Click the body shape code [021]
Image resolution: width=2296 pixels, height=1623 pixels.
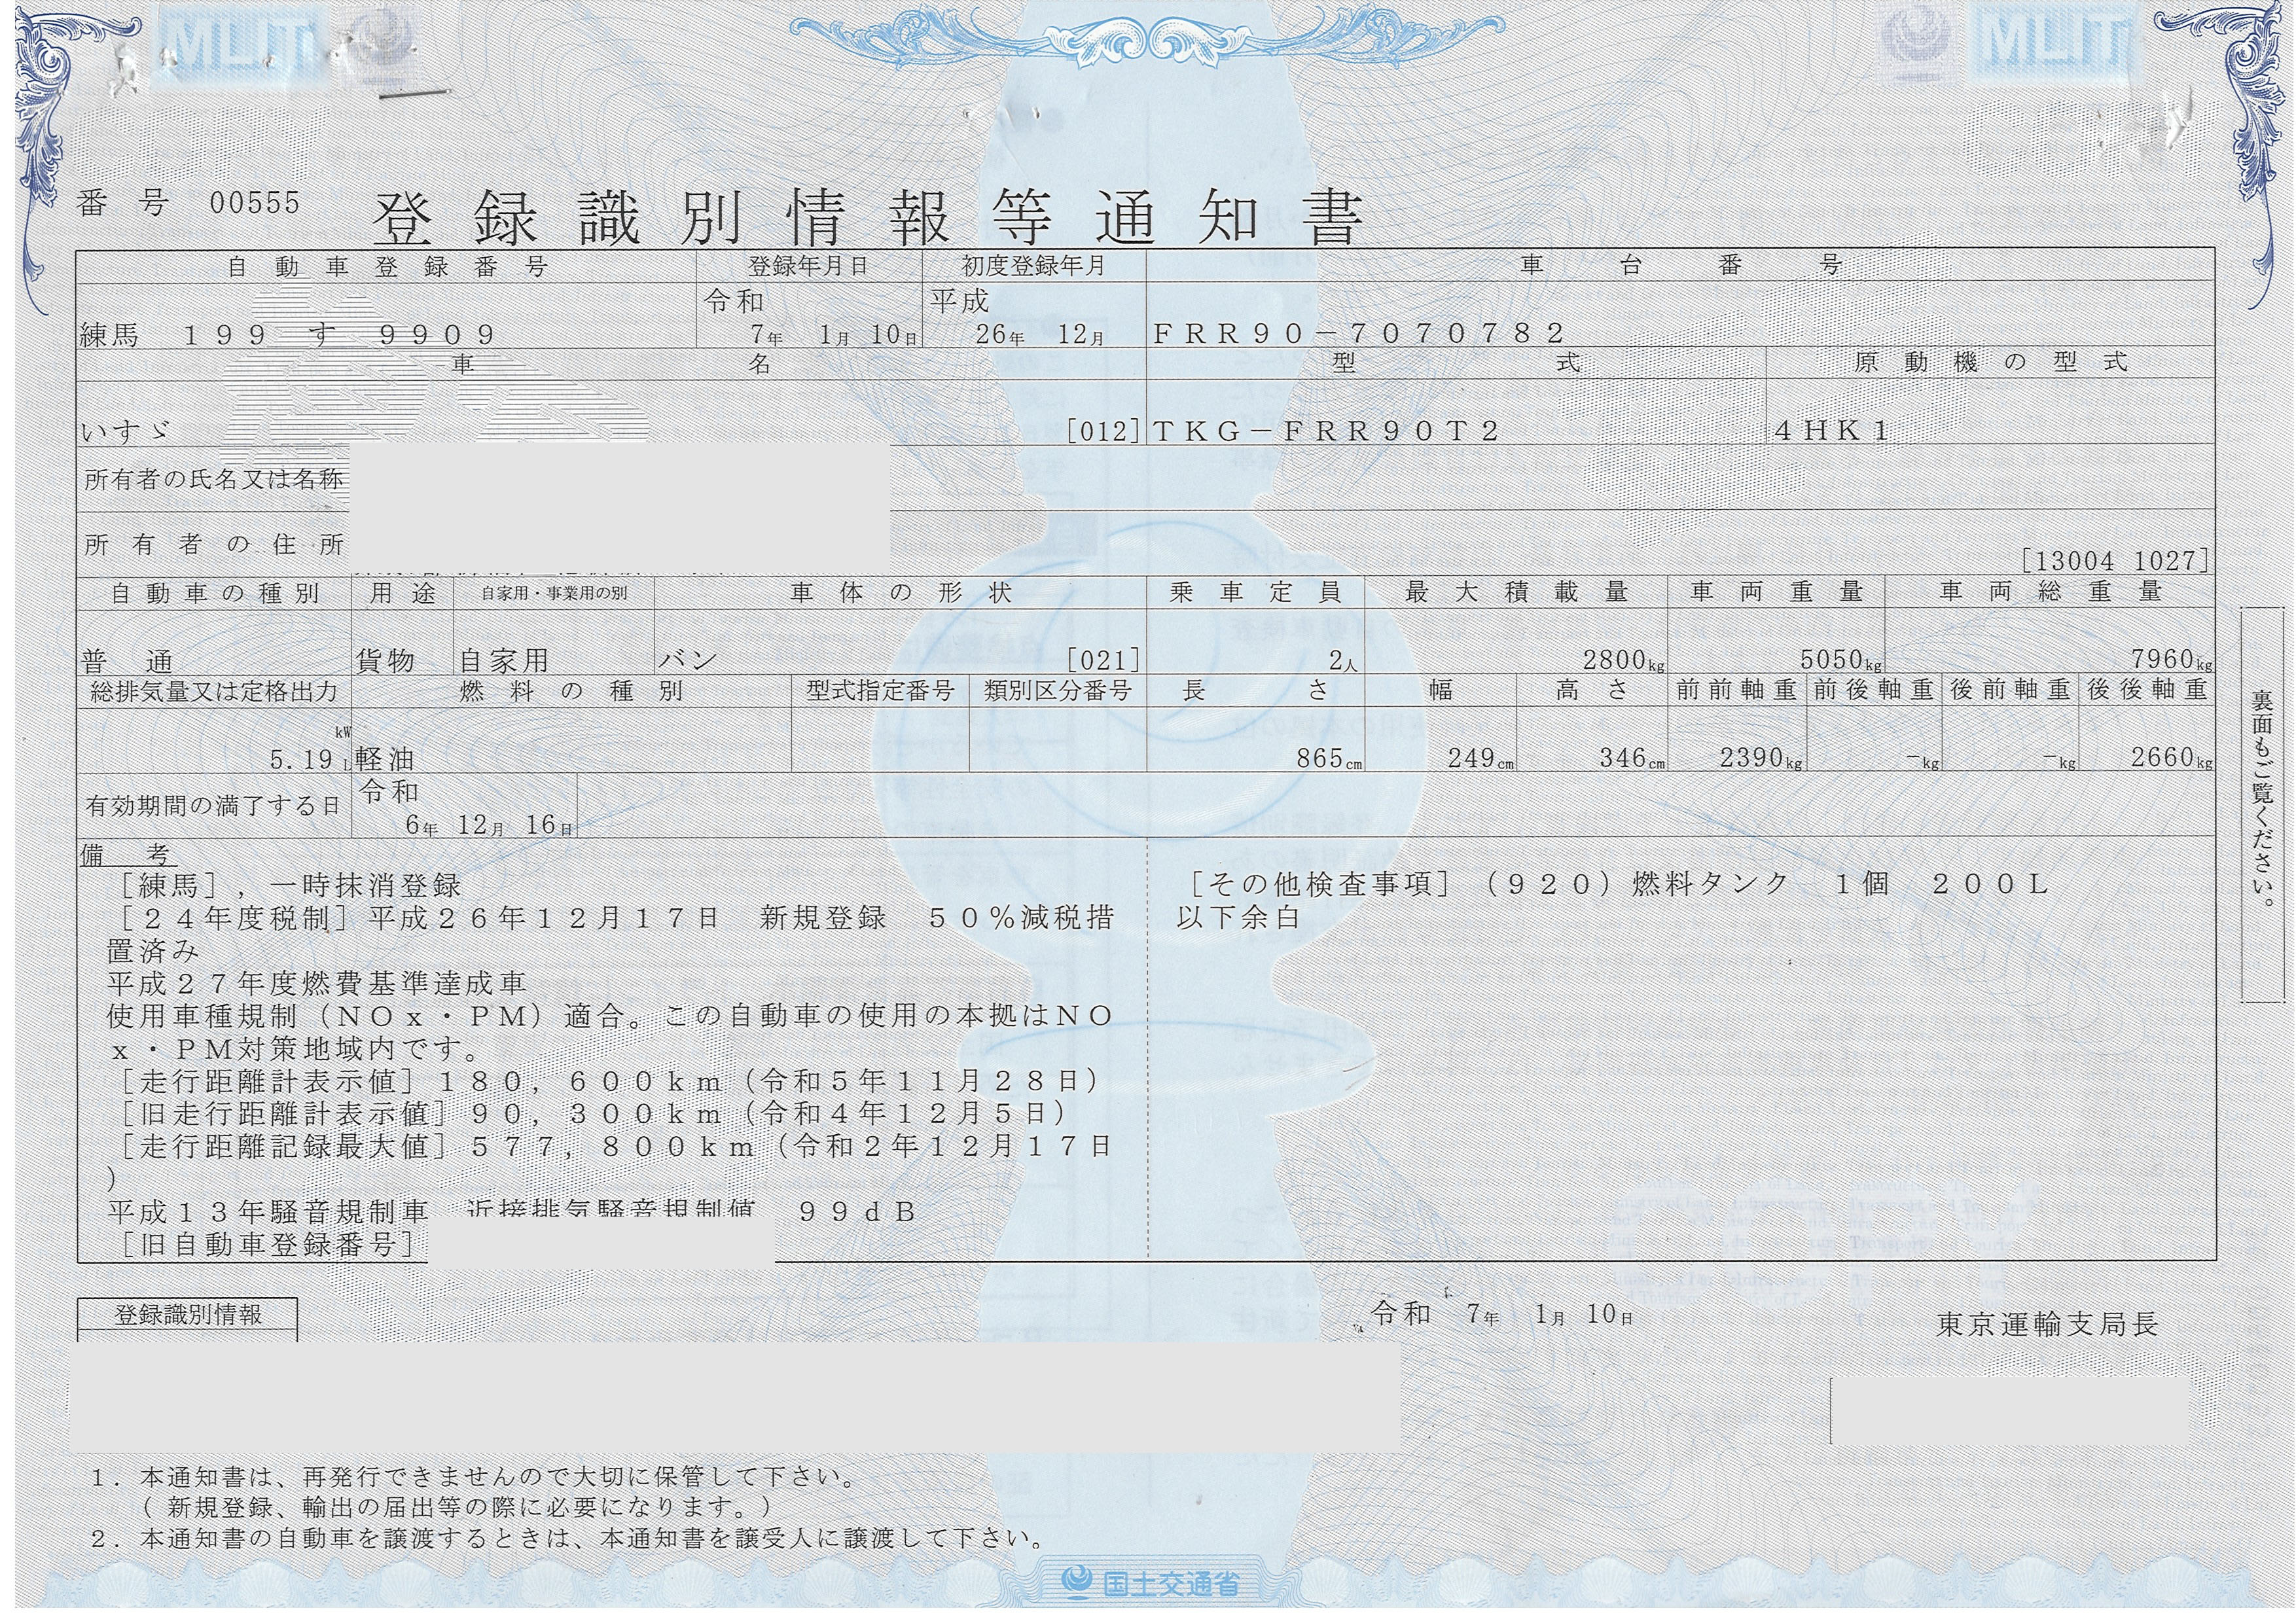point(1103,660)
